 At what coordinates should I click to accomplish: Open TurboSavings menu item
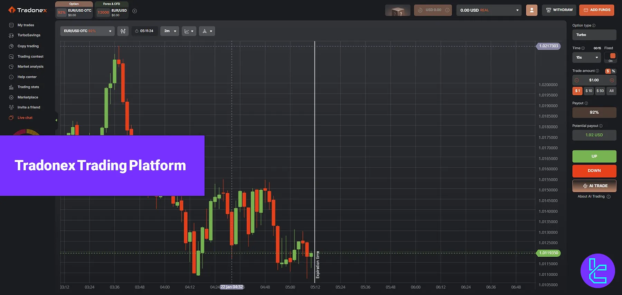coord(29,35)
